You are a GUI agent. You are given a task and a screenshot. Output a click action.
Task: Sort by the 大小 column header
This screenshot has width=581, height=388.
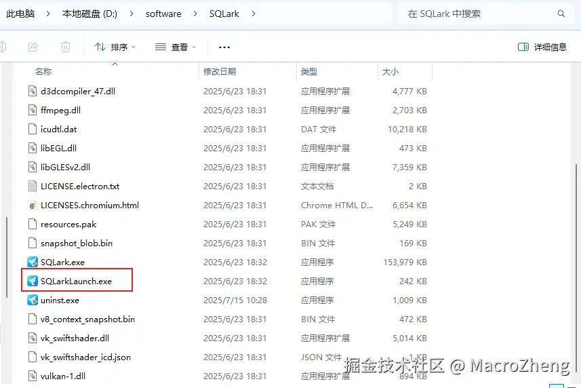point(390,71)
